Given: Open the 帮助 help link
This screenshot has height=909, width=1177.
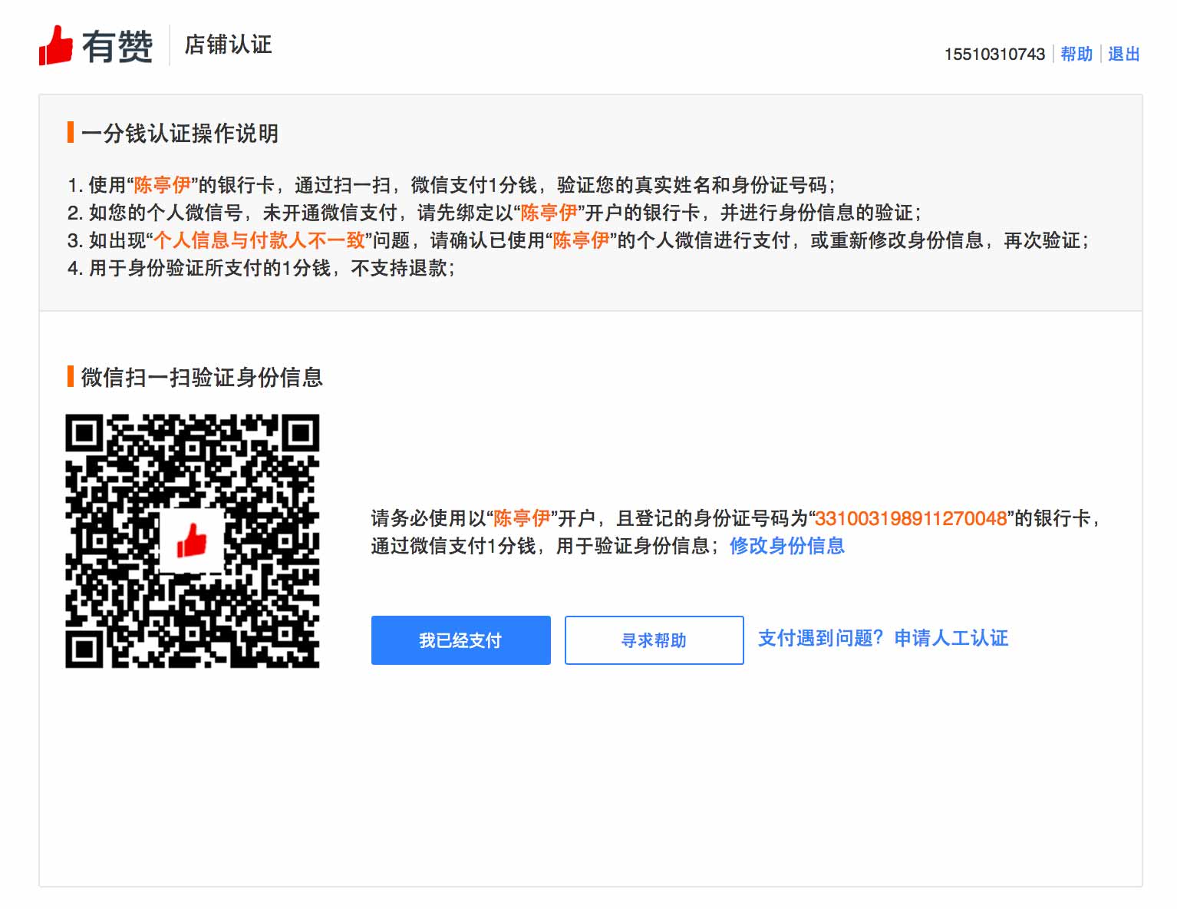Looking at the screenshot, I should click(1076, 54).
